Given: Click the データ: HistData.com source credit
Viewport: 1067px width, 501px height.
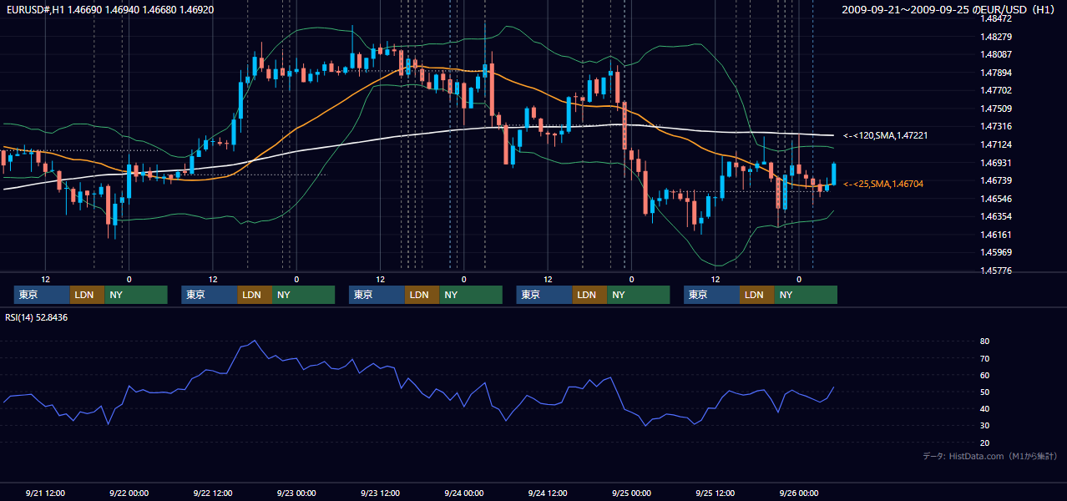Looking at the screenshot, I should coord(990,456).
